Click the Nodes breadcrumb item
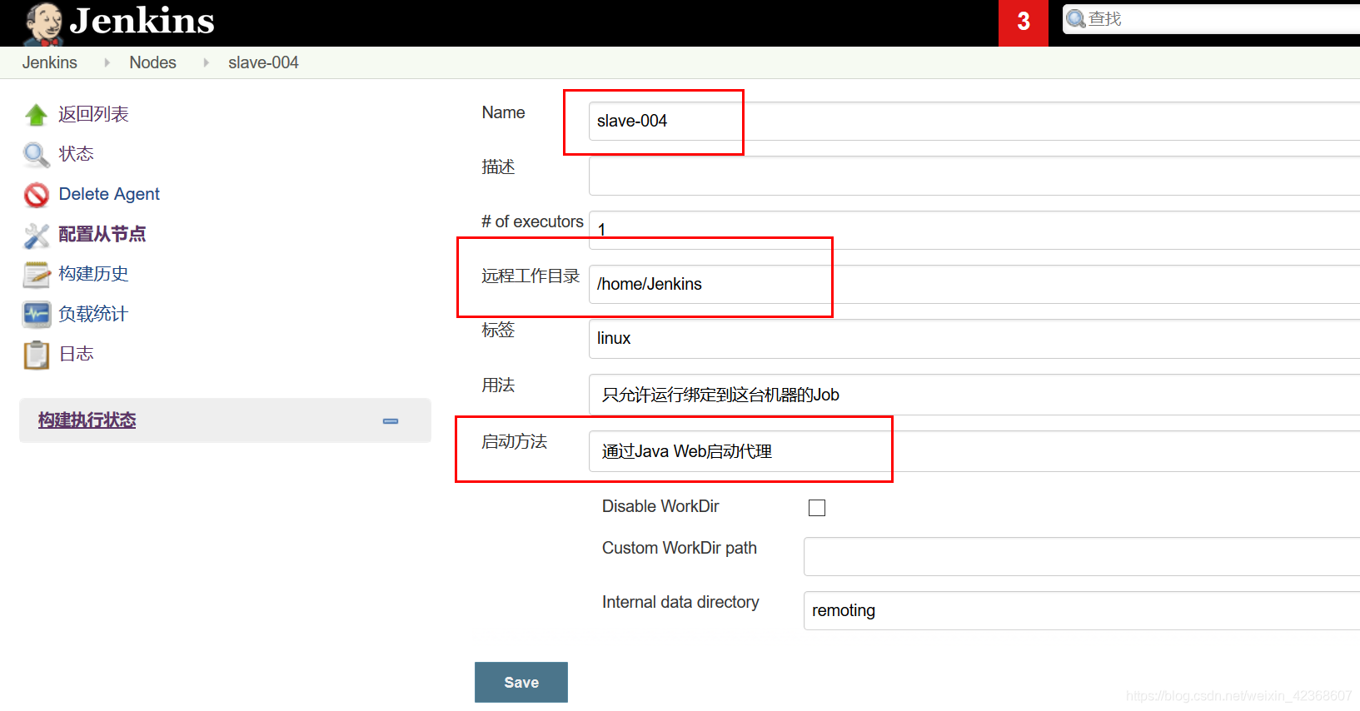Screen dimensions: 1360x711 click(x=152, y=62)
